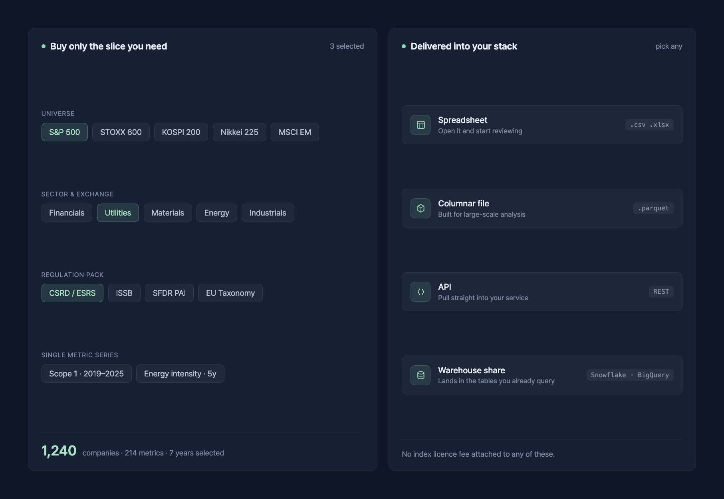Deselect the S&P 500 universe chip

tap(65, 132)
